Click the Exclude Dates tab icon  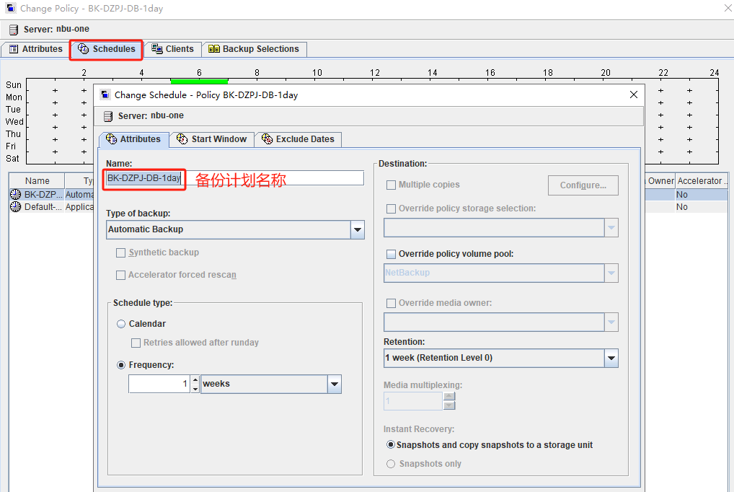[x=267, y=139]
